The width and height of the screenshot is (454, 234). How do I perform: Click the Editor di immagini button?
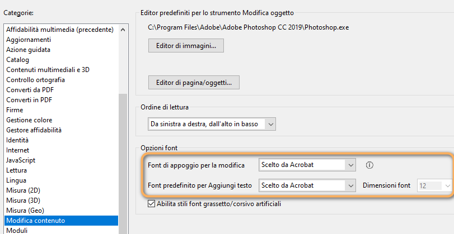186,45
